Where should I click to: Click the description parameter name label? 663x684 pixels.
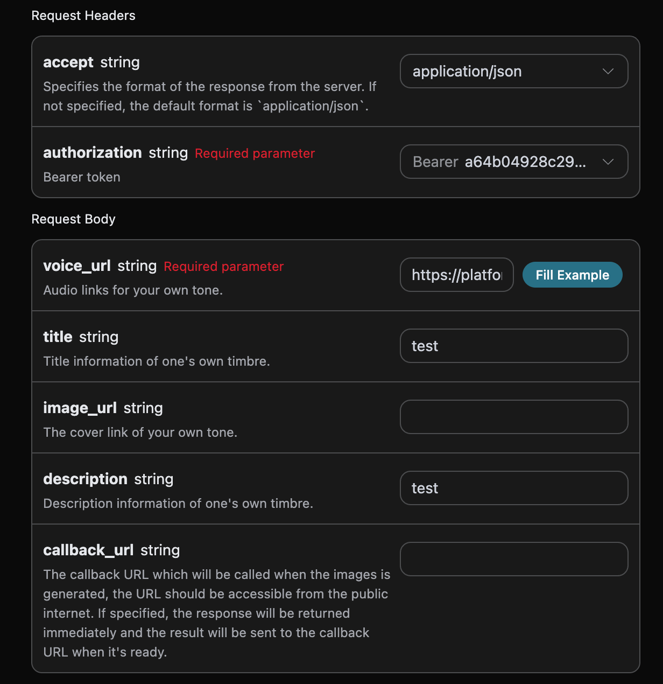pyautogui.click(x=85, y=479)
